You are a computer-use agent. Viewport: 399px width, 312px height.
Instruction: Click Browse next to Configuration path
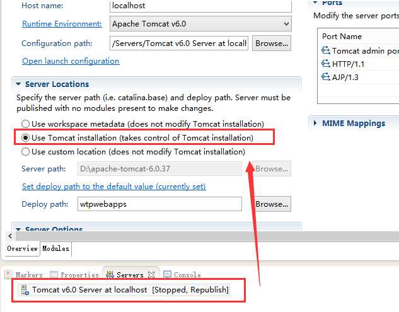pyautogui.click(x=272, y=43)
